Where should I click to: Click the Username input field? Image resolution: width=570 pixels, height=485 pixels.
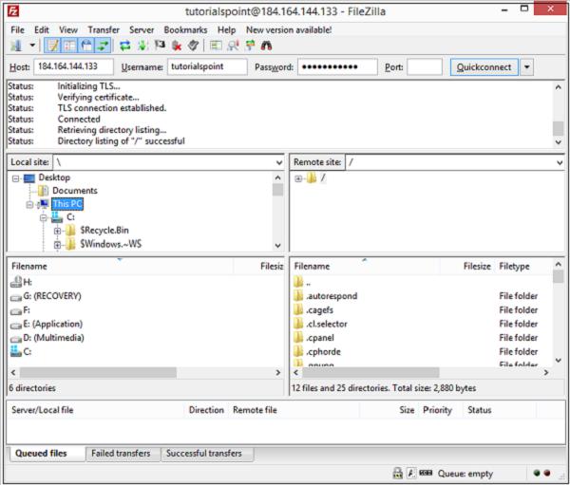pyautogui.click(x=207, y=66)
